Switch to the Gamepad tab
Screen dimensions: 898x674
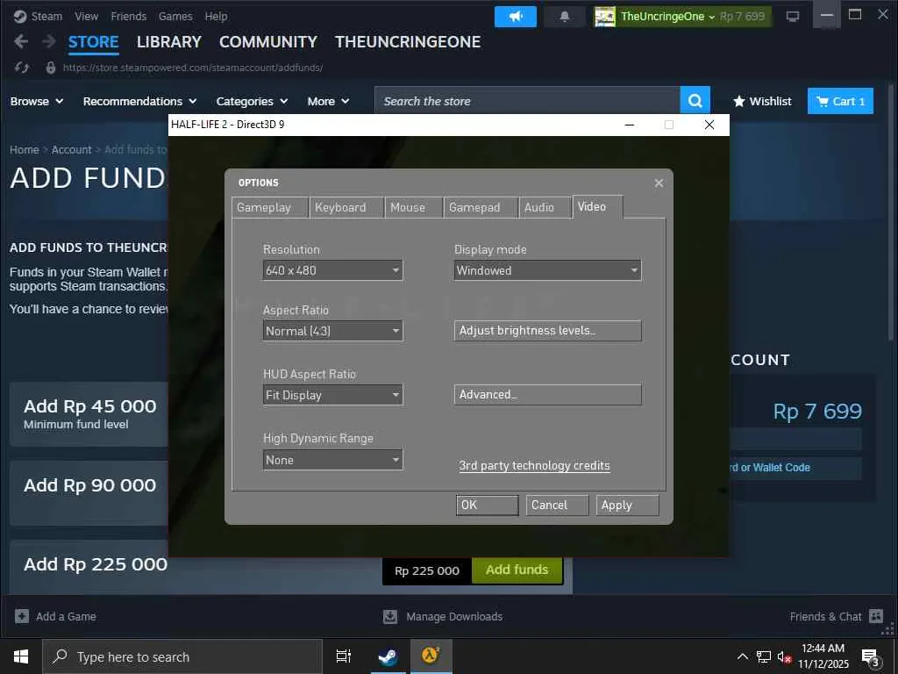point(481,207)
